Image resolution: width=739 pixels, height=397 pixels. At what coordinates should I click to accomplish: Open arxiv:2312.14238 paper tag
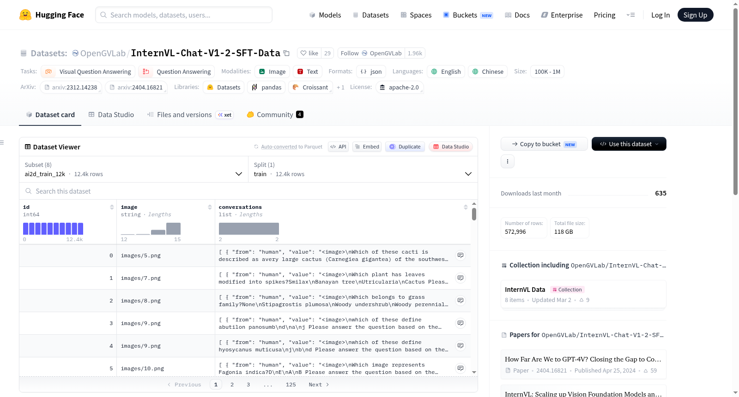[71, 87]
